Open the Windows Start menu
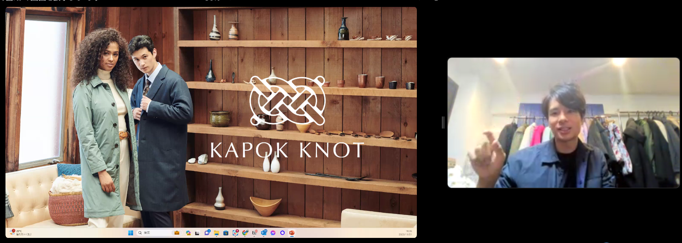The image size is (682, 243). click(x=131, y=233)
